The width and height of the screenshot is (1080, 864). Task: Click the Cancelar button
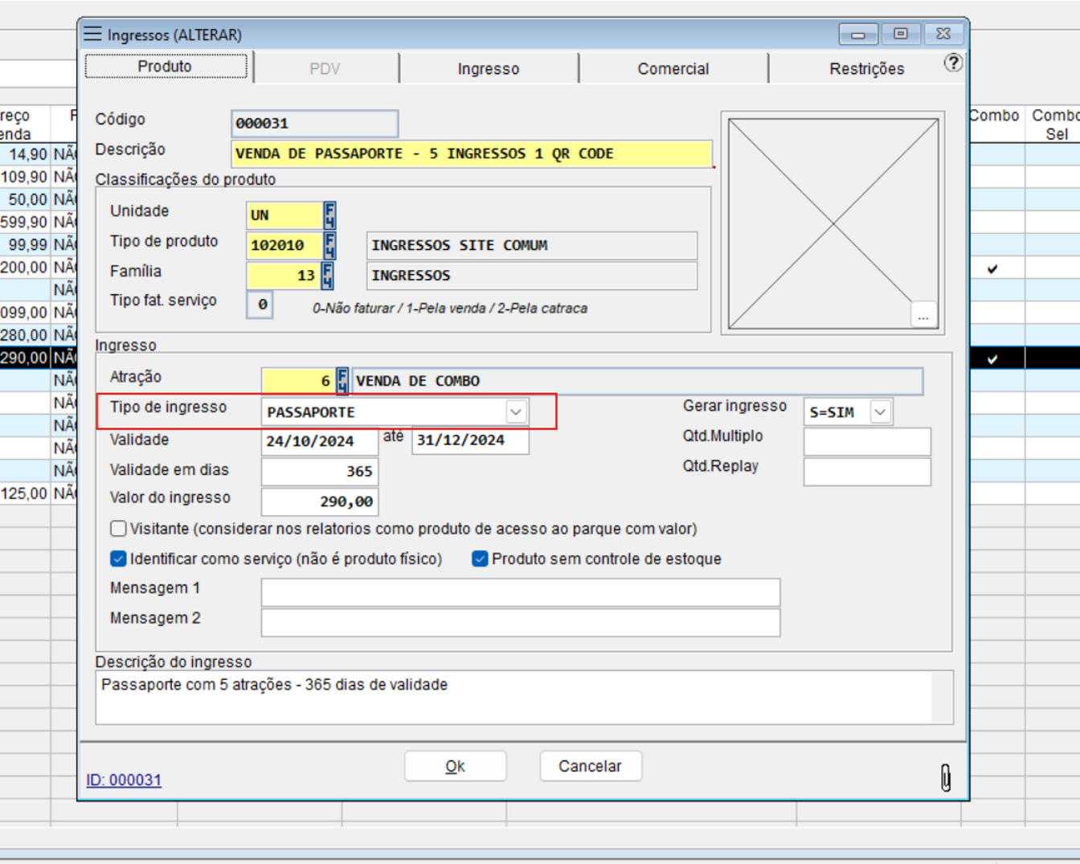[x=590, y=766]
